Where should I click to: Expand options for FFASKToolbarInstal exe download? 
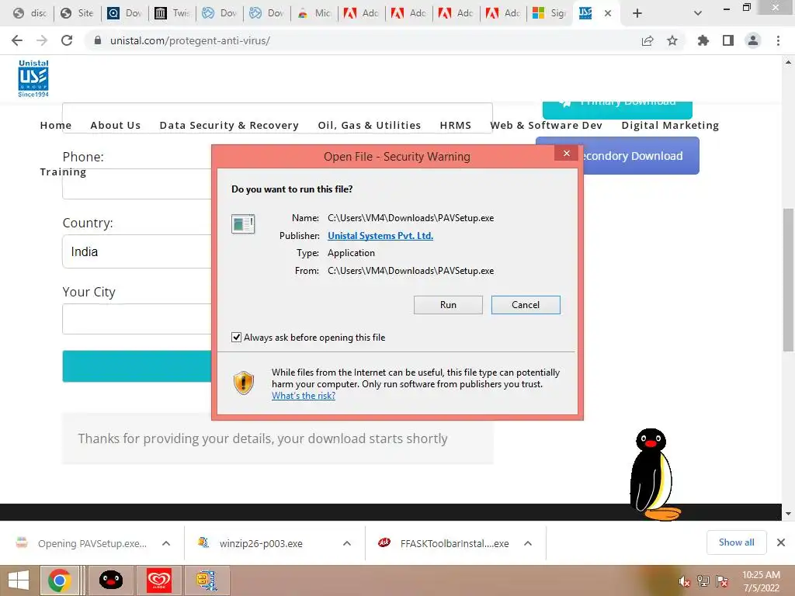pos(528,543)
